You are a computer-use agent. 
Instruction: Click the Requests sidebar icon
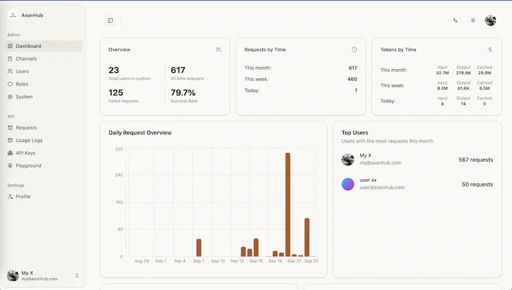point(10,127)
